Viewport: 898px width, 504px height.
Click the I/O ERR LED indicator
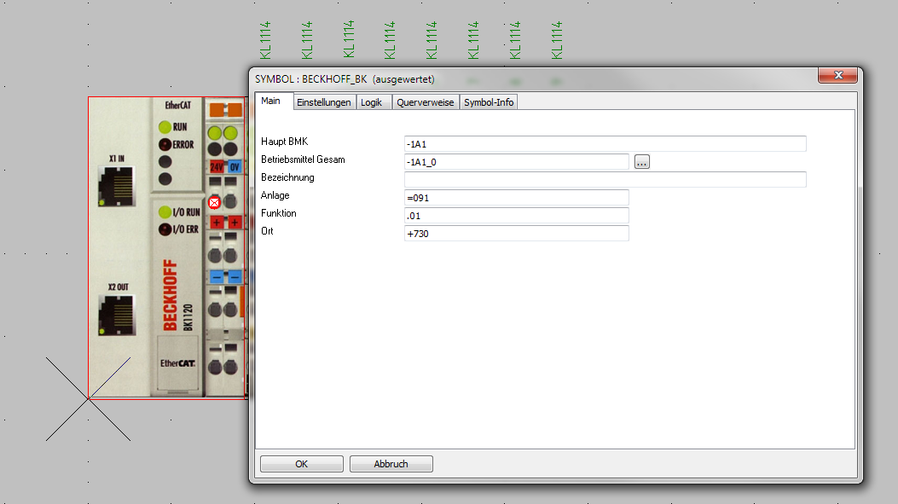(x=165, y=229)
